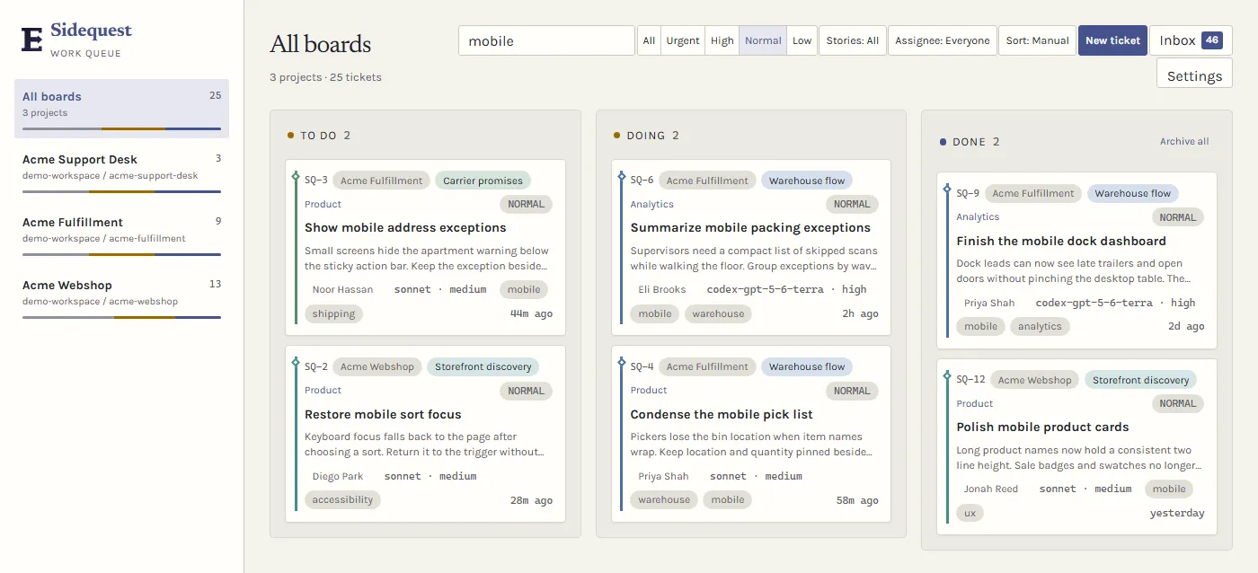Click the mobile tag on SQ-3

coord(524,289)
